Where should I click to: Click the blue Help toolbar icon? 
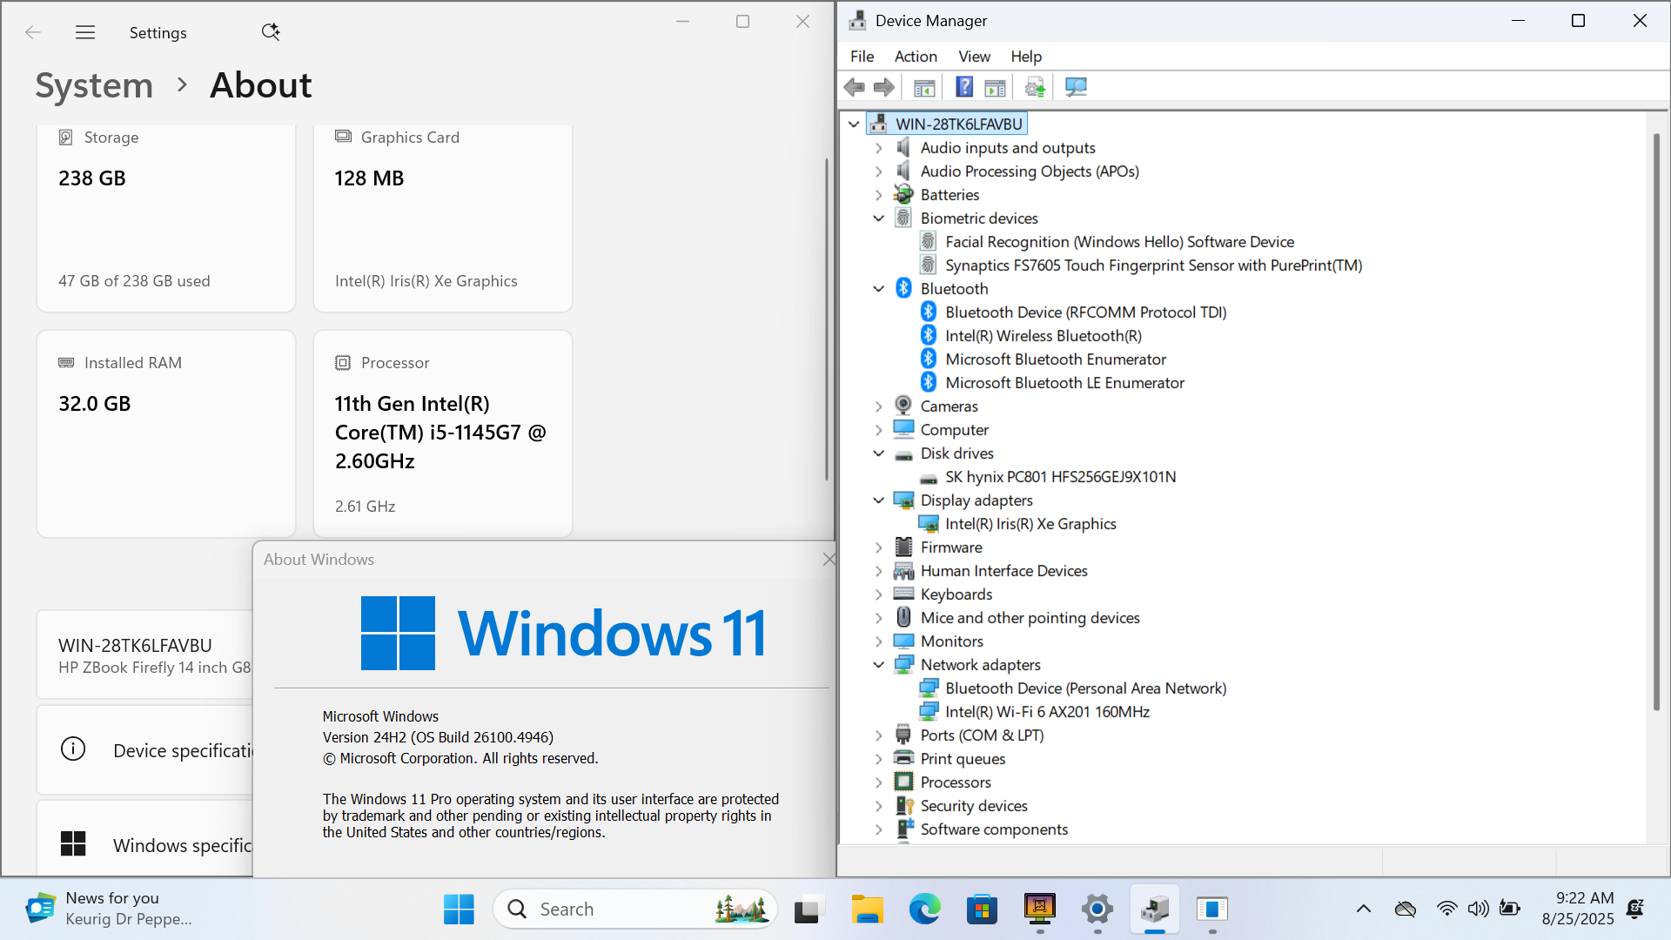964,87
